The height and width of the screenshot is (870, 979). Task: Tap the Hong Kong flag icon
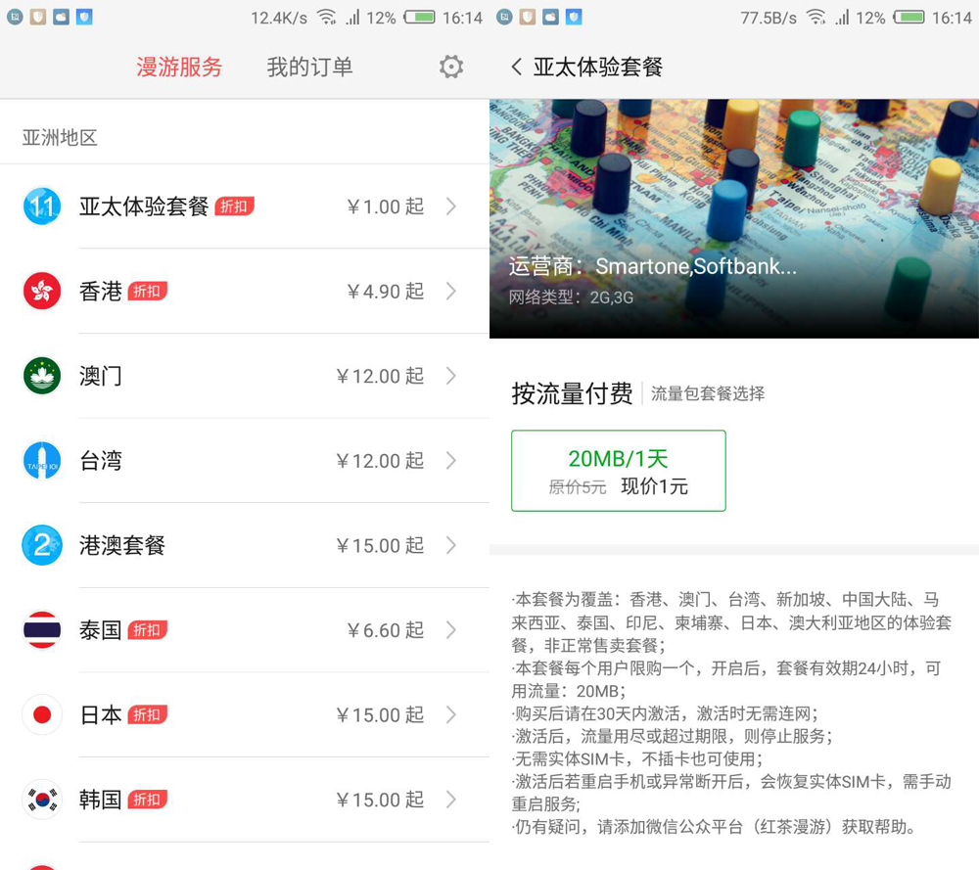pyautogui.click(x=42, y=291)
